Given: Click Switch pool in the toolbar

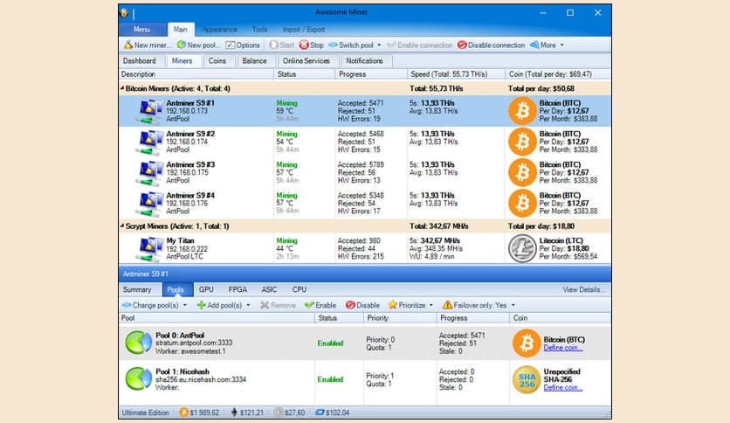Looking at the screenshot, I should [351, 45].
